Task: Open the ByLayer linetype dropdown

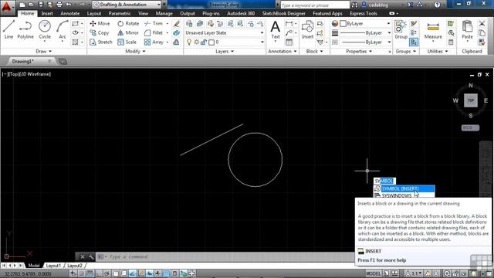Action: click(365, 42)
